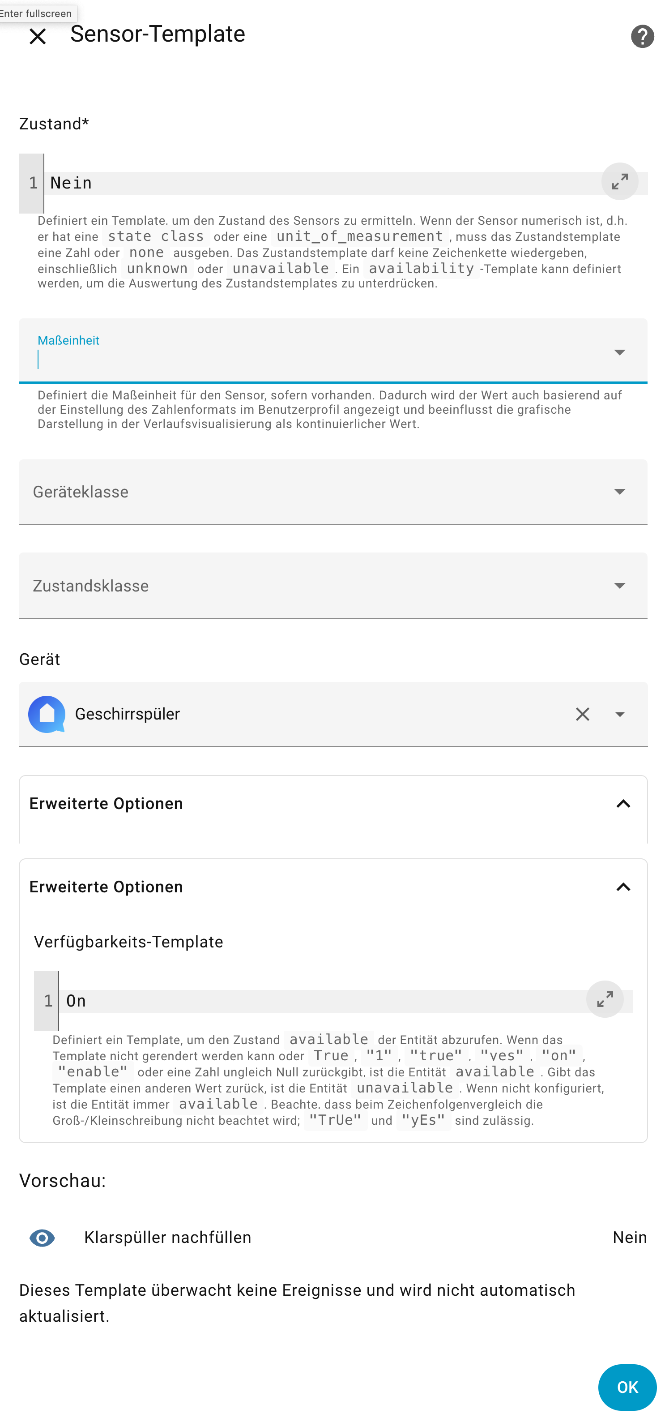Select the Klarspüler nachfüllen preview row
This screenshot has width=665, height=1418.
coord(332,1238)
